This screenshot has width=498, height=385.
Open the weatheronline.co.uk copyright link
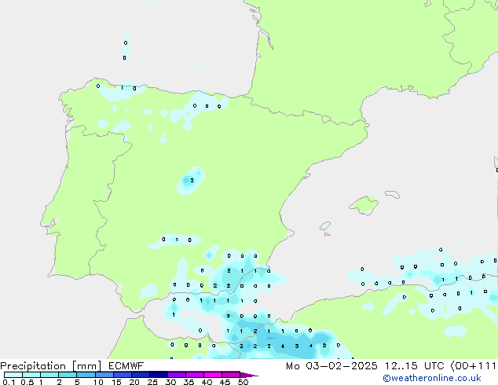[432, 378]
